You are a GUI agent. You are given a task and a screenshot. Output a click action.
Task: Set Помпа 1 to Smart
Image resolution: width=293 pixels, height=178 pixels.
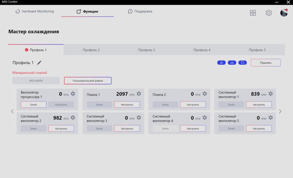pos(100,105)
